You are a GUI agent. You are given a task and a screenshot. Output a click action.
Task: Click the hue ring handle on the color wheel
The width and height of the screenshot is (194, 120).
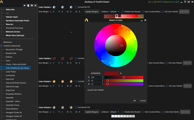tap(116, 32)
